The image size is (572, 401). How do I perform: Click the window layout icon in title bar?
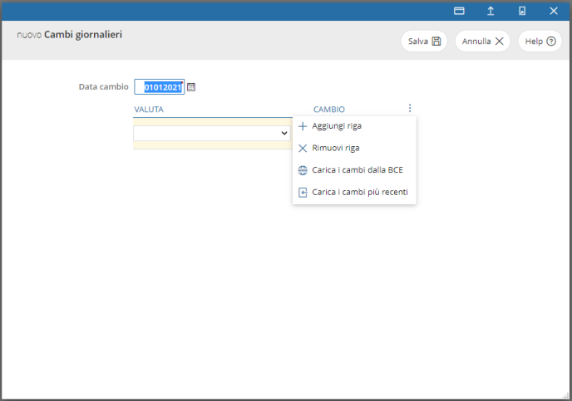[x=459, y=11]
